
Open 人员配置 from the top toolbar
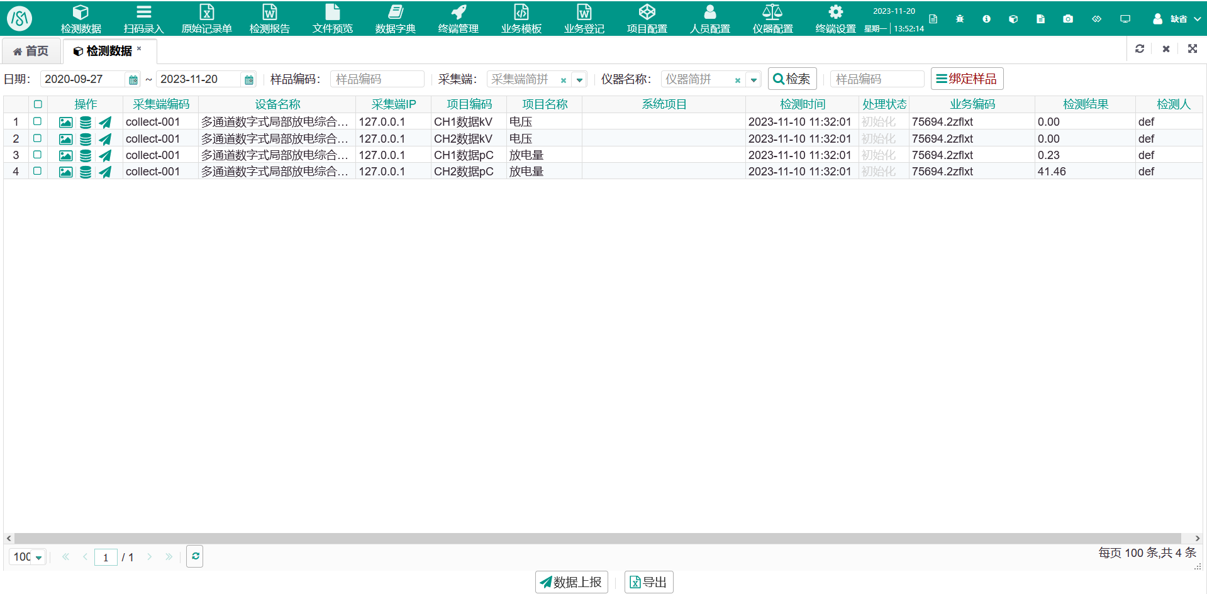[x=709, y=19]
